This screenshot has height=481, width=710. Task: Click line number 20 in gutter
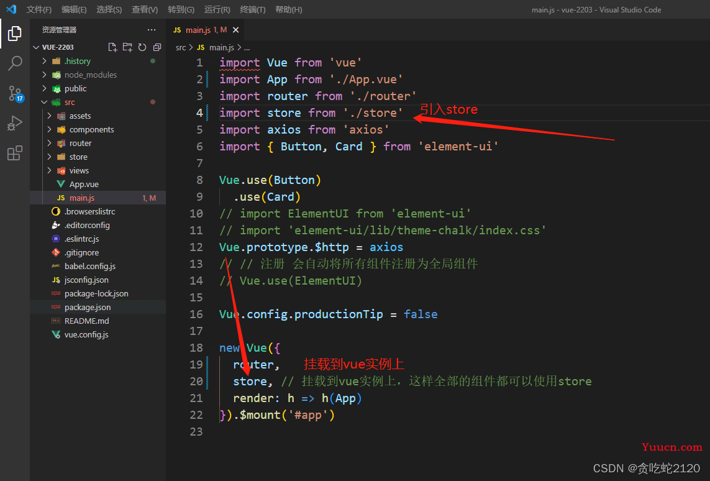196,382
